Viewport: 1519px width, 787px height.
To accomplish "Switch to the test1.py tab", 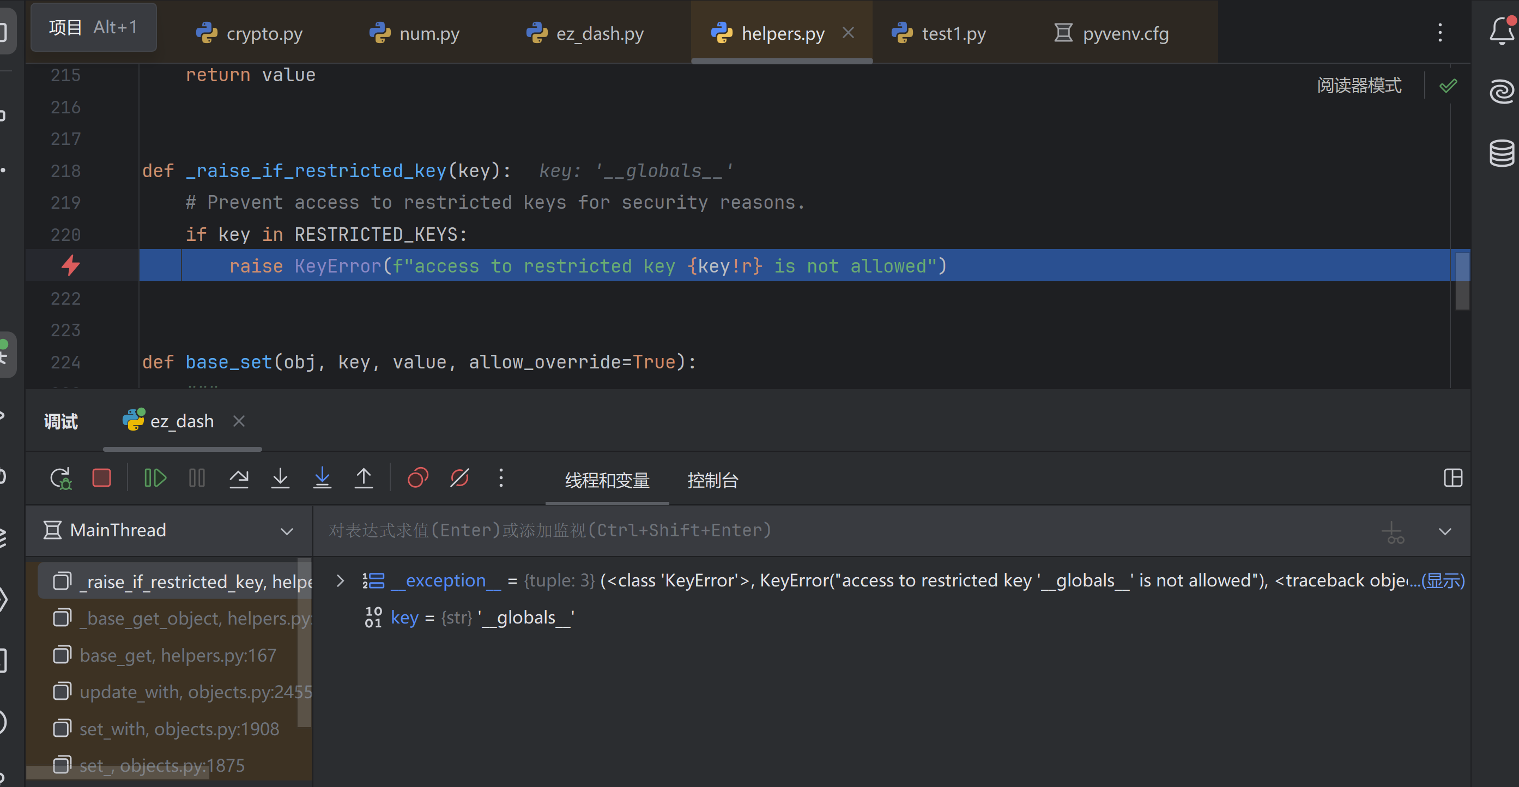I will tap(939, 34).
